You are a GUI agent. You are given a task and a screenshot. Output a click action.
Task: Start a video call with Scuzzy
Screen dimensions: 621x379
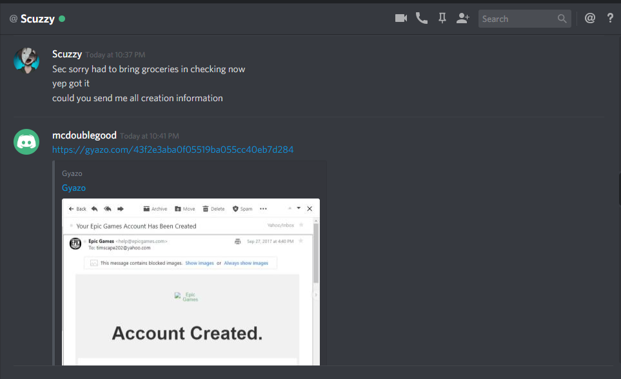tap(401, 18)
